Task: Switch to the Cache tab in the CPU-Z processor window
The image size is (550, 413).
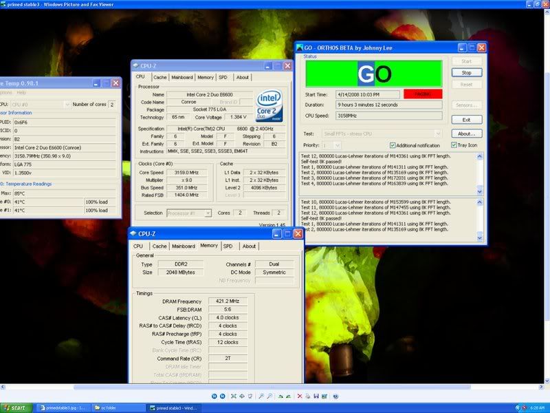Action: point(159,77)
